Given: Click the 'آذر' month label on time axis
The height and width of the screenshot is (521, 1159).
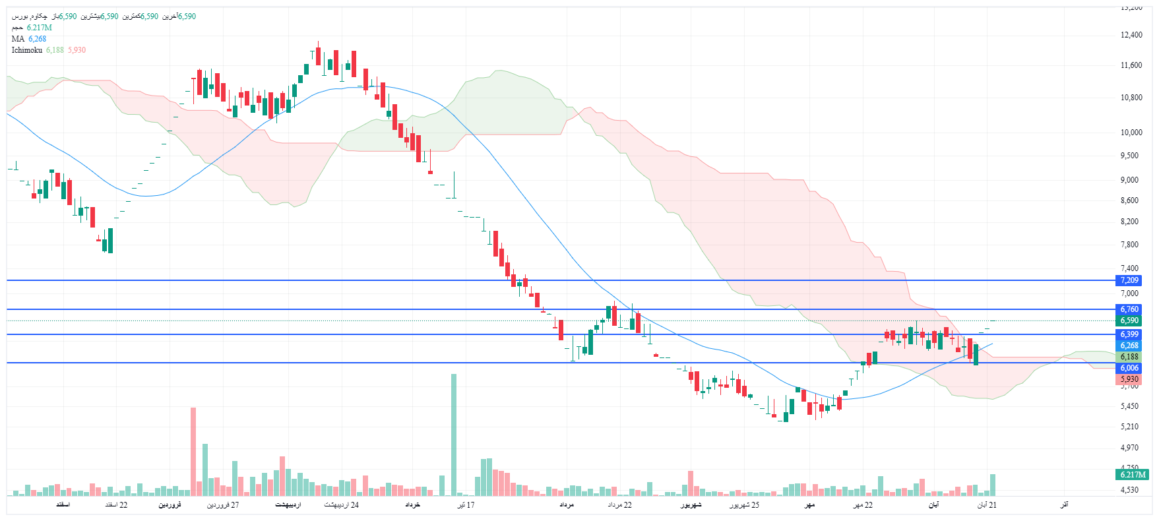Looking at the screenshot, I should click(x=1064, y=505).
